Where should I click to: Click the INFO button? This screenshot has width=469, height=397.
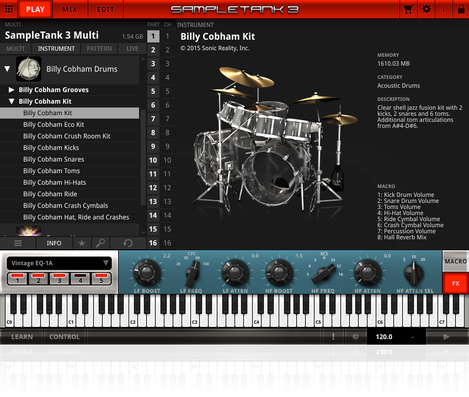point(54,243)
